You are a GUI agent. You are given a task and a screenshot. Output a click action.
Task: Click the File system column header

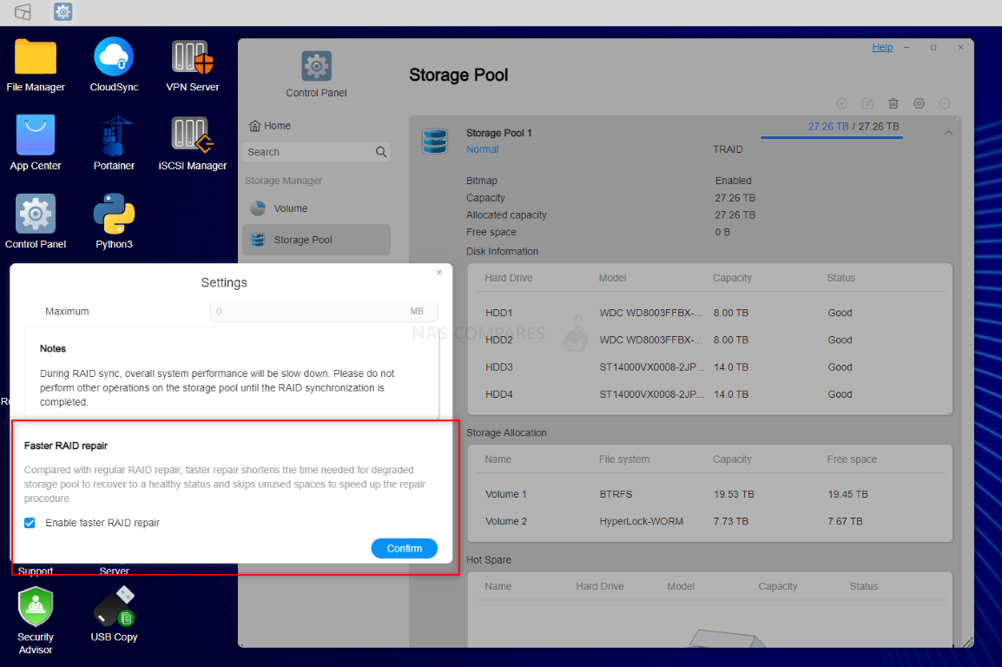[x=623, y=459]
